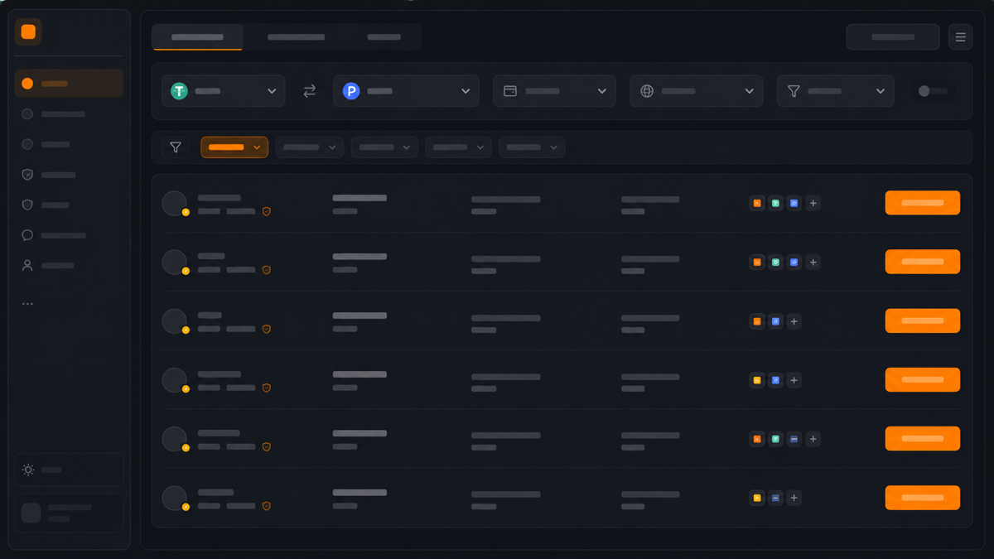Open the sidebar item with checked shield icon
This screenshot has width=994, height=559.
69,175
